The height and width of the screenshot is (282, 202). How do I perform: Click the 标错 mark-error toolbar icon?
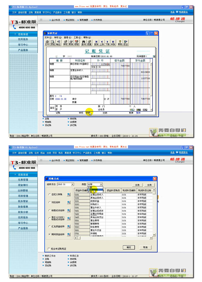pyautogui.click(x=76, y=43)
